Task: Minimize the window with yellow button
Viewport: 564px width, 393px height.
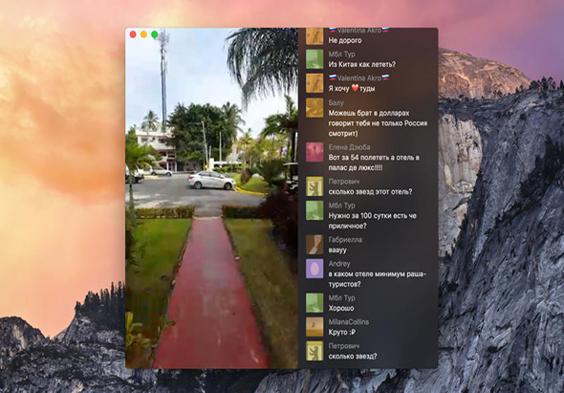Action: point(143,34)
